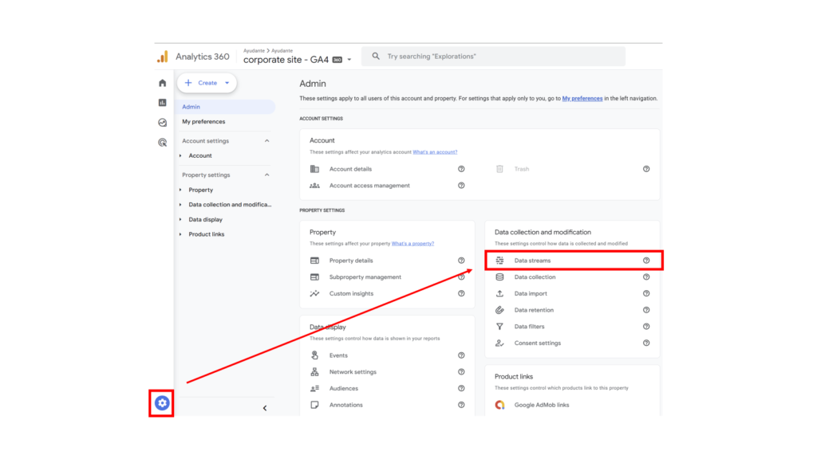Select My preferences in side menu
This screenshot has width=817, height=459.
[203, 122]
